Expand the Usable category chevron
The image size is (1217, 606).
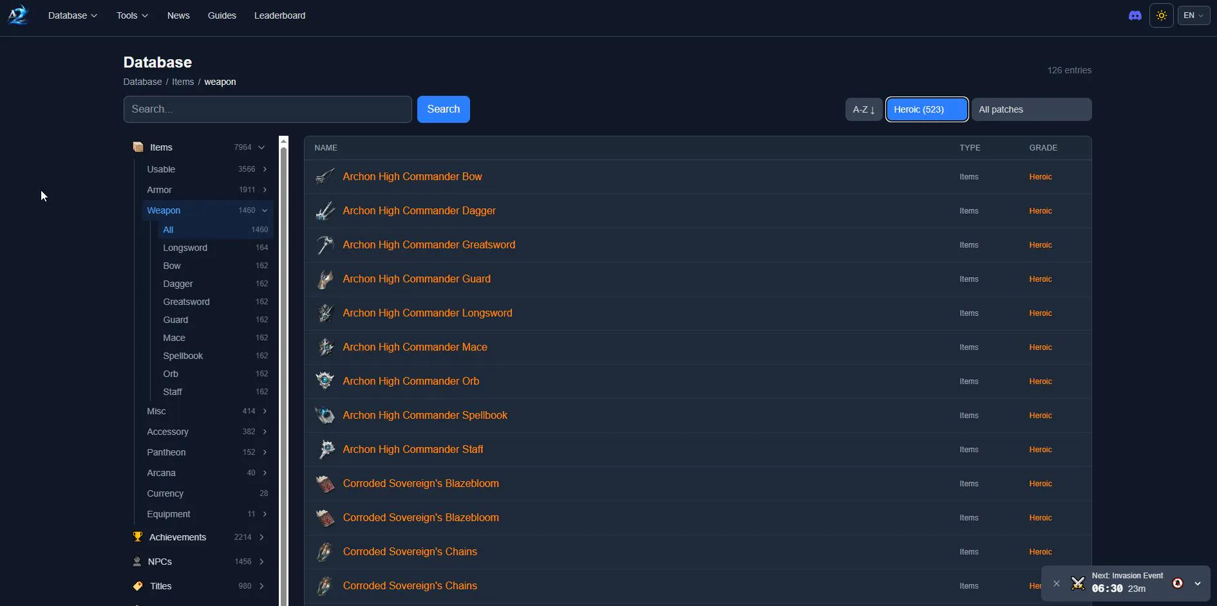pyautogui.click(x=265, y=169)
